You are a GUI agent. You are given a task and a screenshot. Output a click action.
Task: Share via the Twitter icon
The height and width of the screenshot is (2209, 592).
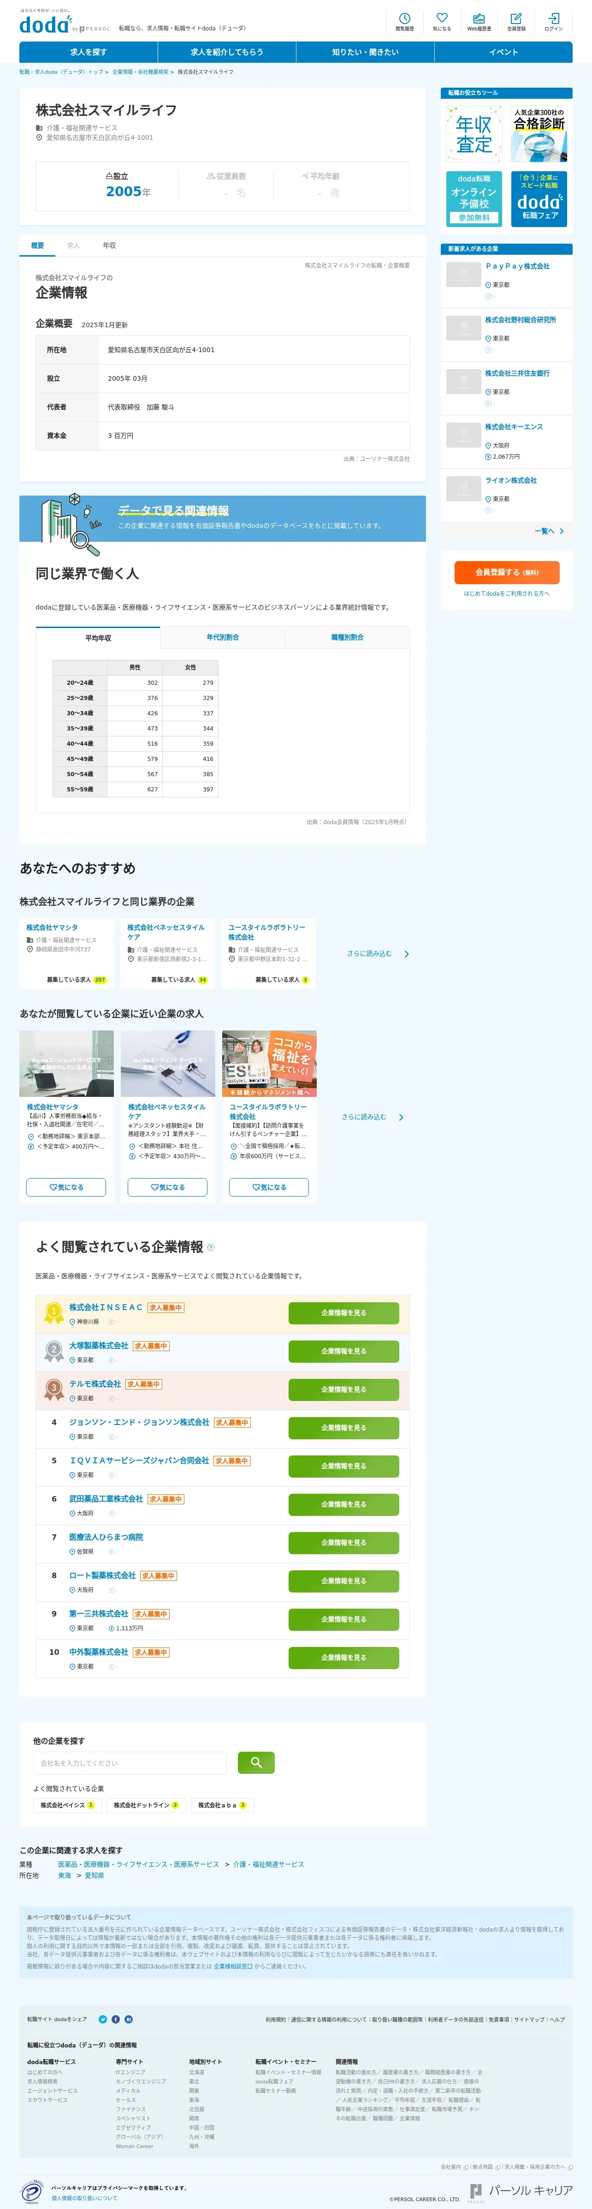pos(103,2019)
